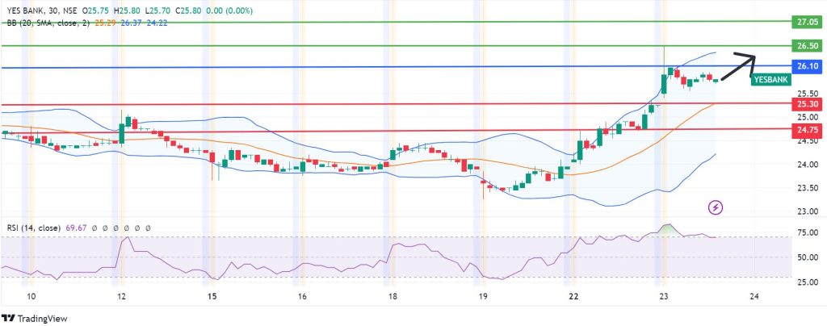
Task: Open the TradingView logo link
Action: click(35, 319)
